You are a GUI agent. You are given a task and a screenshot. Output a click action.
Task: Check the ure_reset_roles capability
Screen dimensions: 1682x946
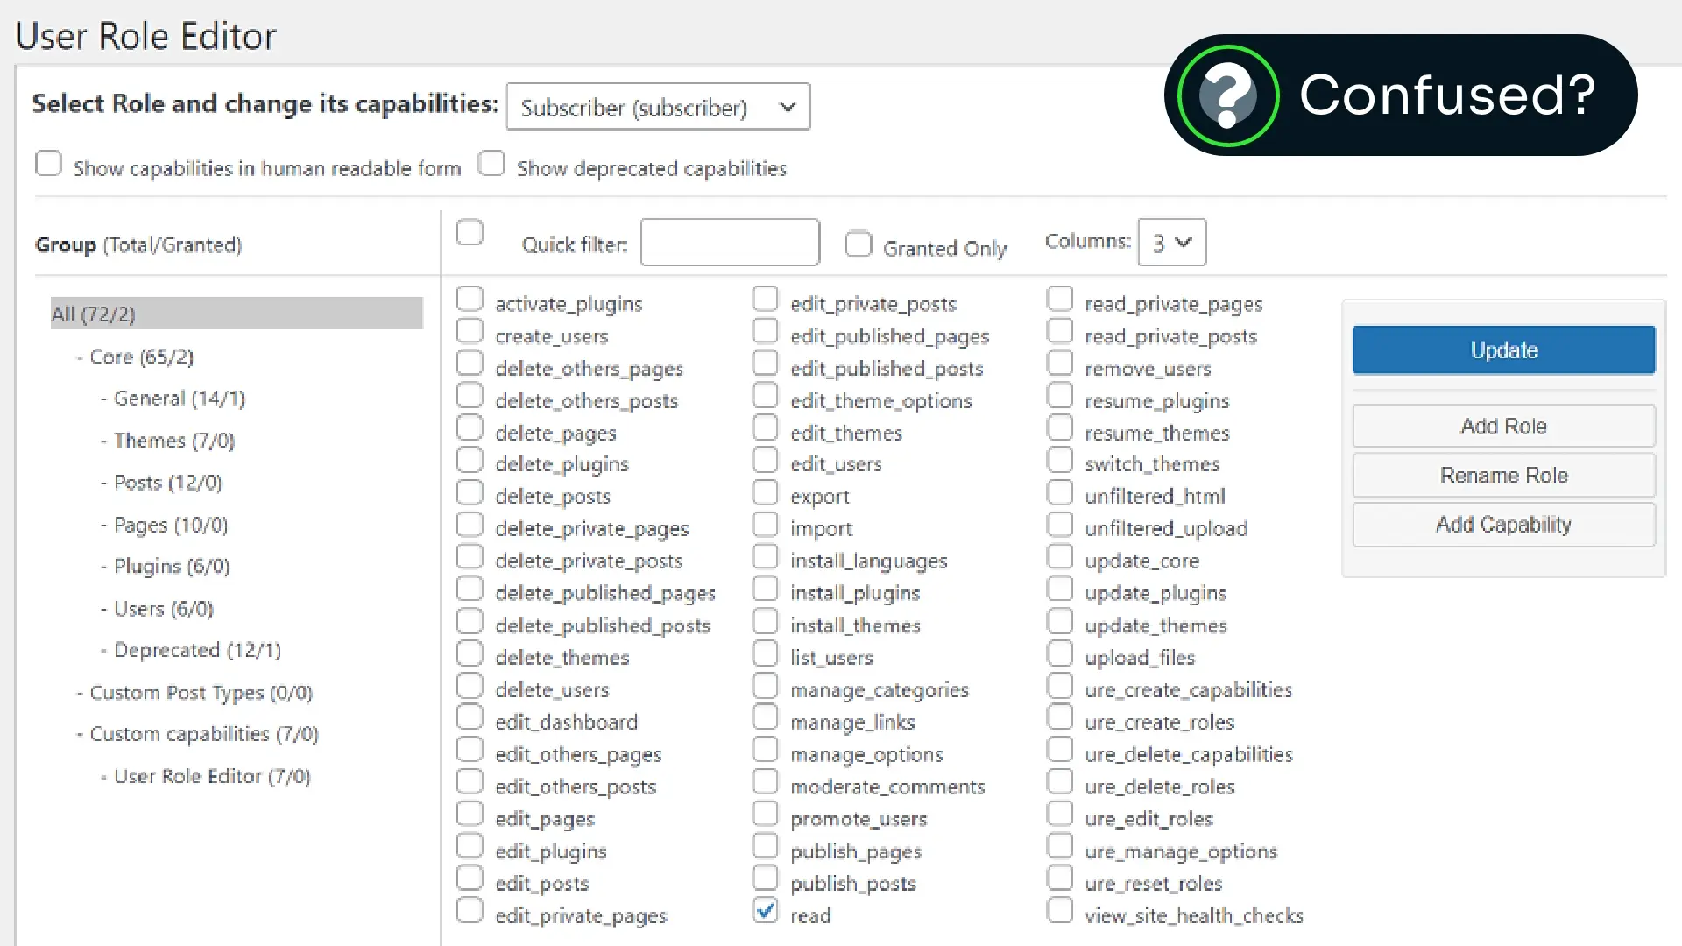point(1060,879)
